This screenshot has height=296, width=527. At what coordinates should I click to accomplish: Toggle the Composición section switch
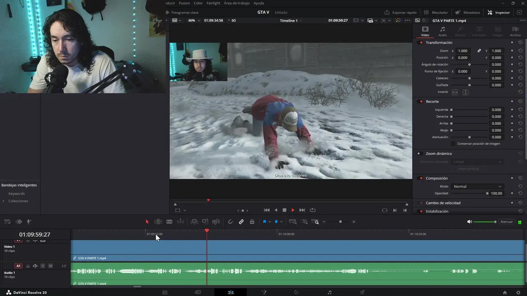point(421,178)
